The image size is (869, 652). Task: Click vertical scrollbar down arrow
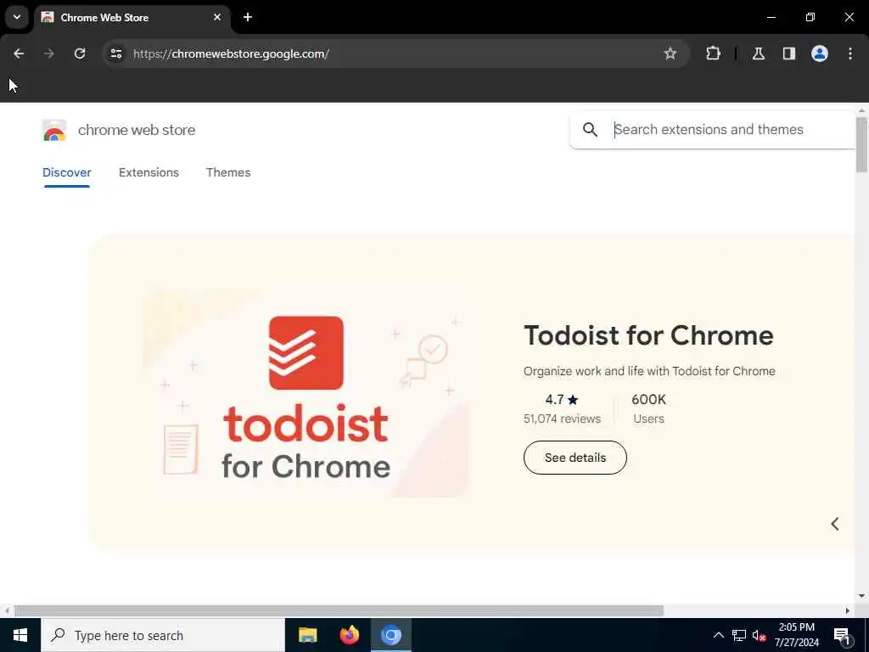pyautogui.click(x=861, y=596)
